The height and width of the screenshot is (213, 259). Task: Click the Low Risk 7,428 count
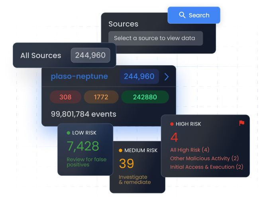[x=83, y=146]
